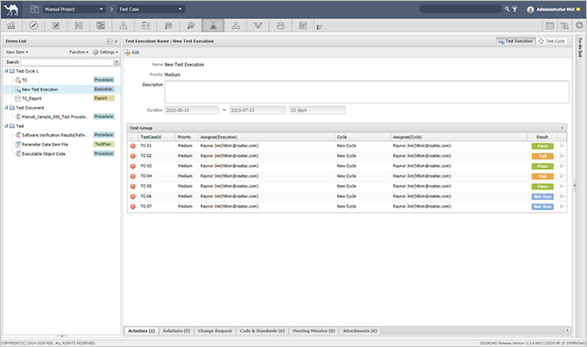Open the Test Case dropdown
The width and height of the screenshot is (587, 347).
[x=151, y=9]
